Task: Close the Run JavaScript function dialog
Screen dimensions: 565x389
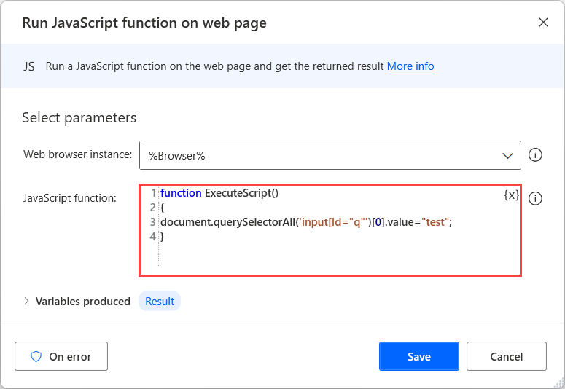Action: tap(543, 23)
